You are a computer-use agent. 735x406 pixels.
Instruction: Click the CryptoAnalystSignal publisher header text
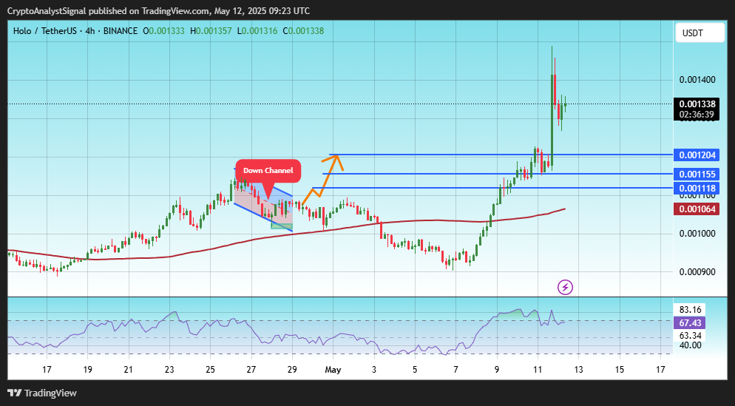click(158, 11)
